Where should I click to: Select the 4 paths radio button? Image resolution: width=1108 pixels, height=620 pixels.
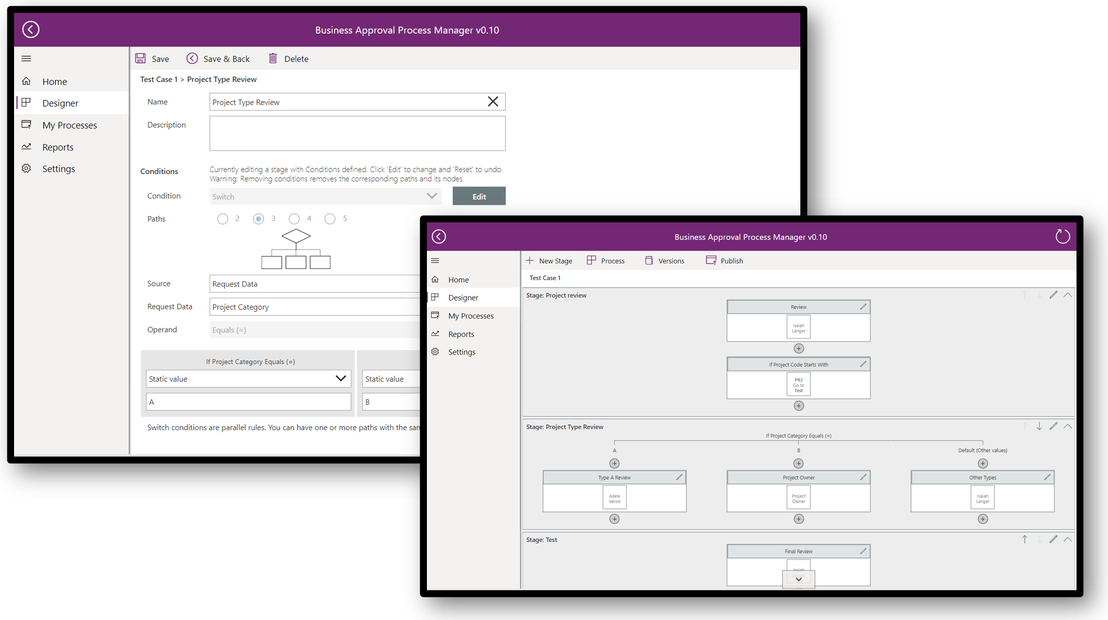294,219
